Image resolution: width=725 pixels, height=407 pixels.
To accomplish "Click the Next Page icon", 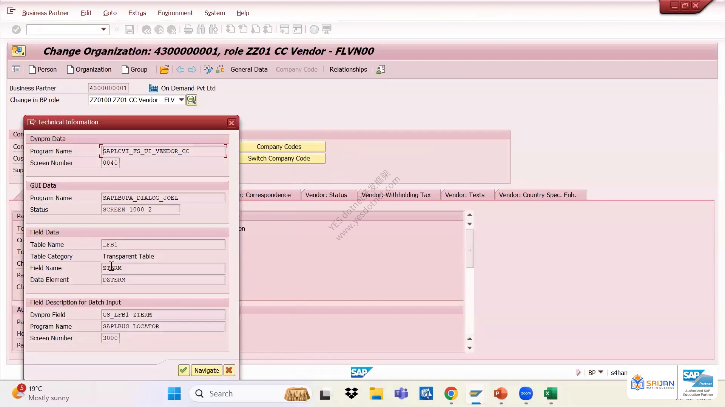I will (x=255, y=29).
